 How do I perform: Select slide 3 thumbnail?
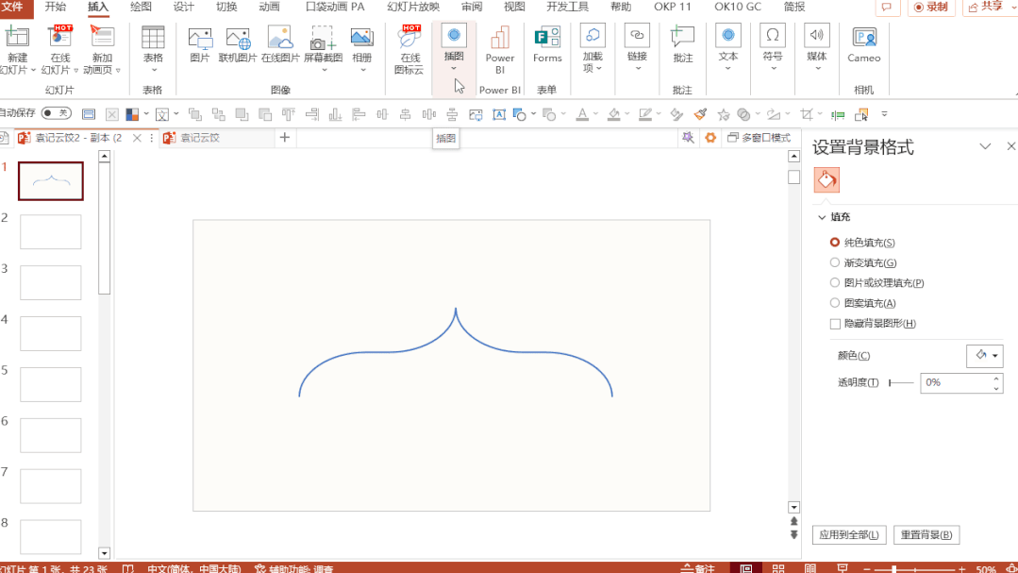coord(51,282)
